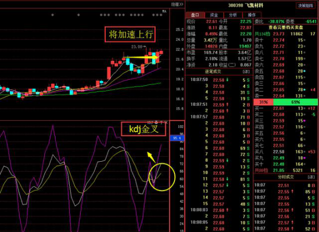This screenshot has width=319, height=232.
Task: Click the 23.08 high price marker
Action: click(x=136, y=47)
